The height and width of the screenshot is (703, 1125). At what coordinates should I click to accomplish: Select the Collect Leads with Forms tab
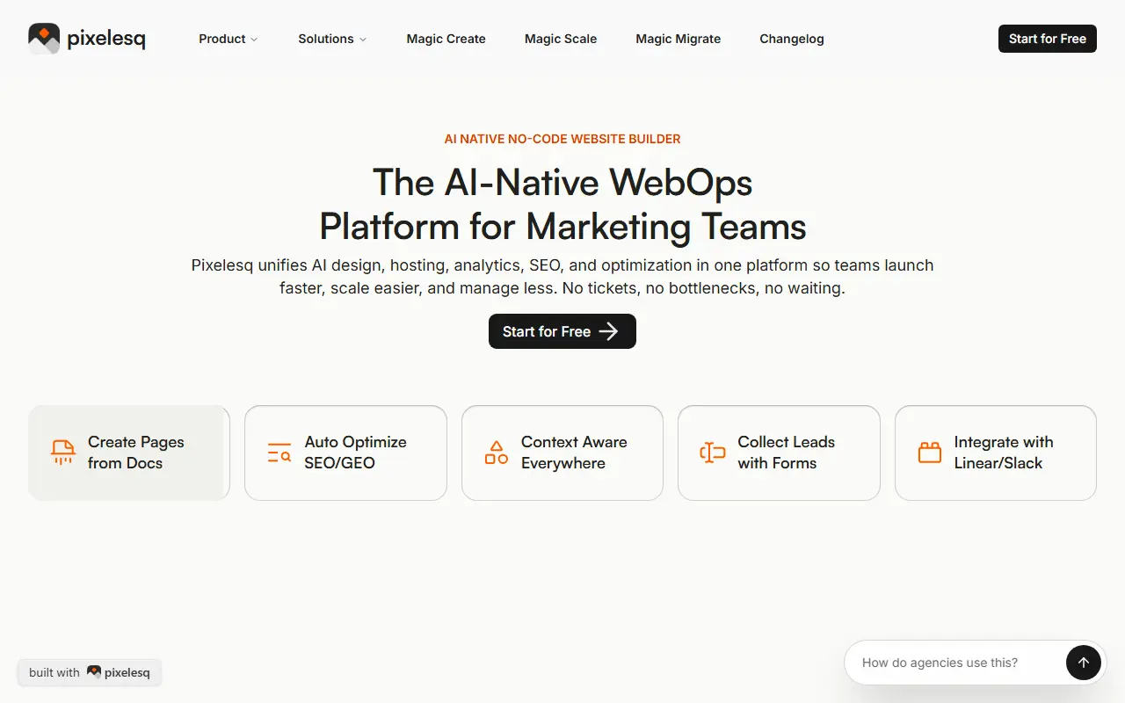[x=779, y=453]
